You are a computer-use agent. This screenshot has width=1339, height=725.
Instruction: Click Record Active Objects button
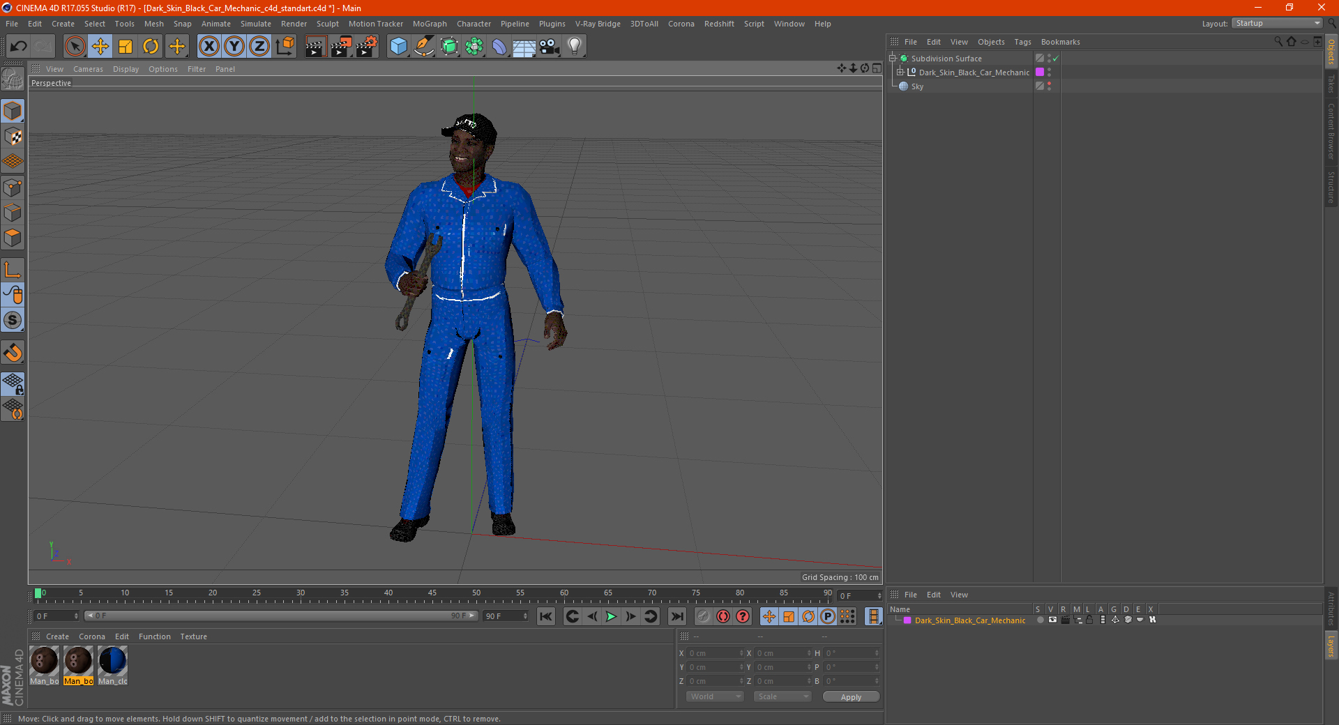point(704,616)
